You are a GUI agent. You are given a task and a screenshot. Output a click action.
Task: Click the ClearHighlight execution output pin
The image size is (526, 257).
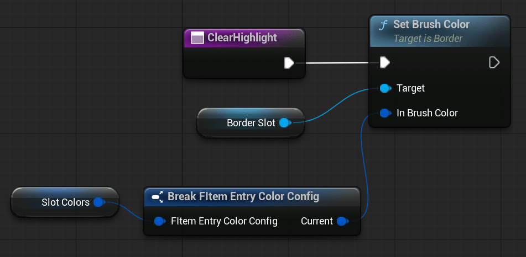click(289, 63)
